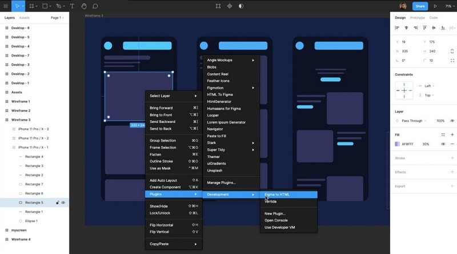Click the Use as mask icon
The width and height of the screenshot is (457, 254).
point(241,6)
